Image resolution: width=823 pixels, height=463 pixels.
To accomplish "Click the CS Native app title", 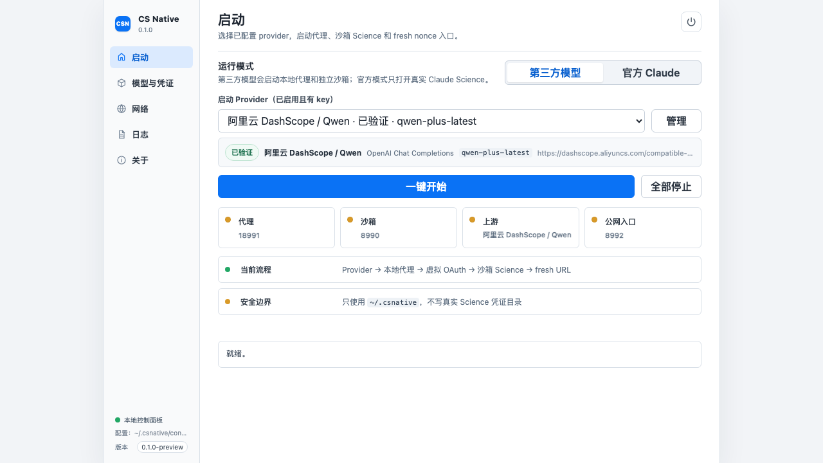I will 159,19.
